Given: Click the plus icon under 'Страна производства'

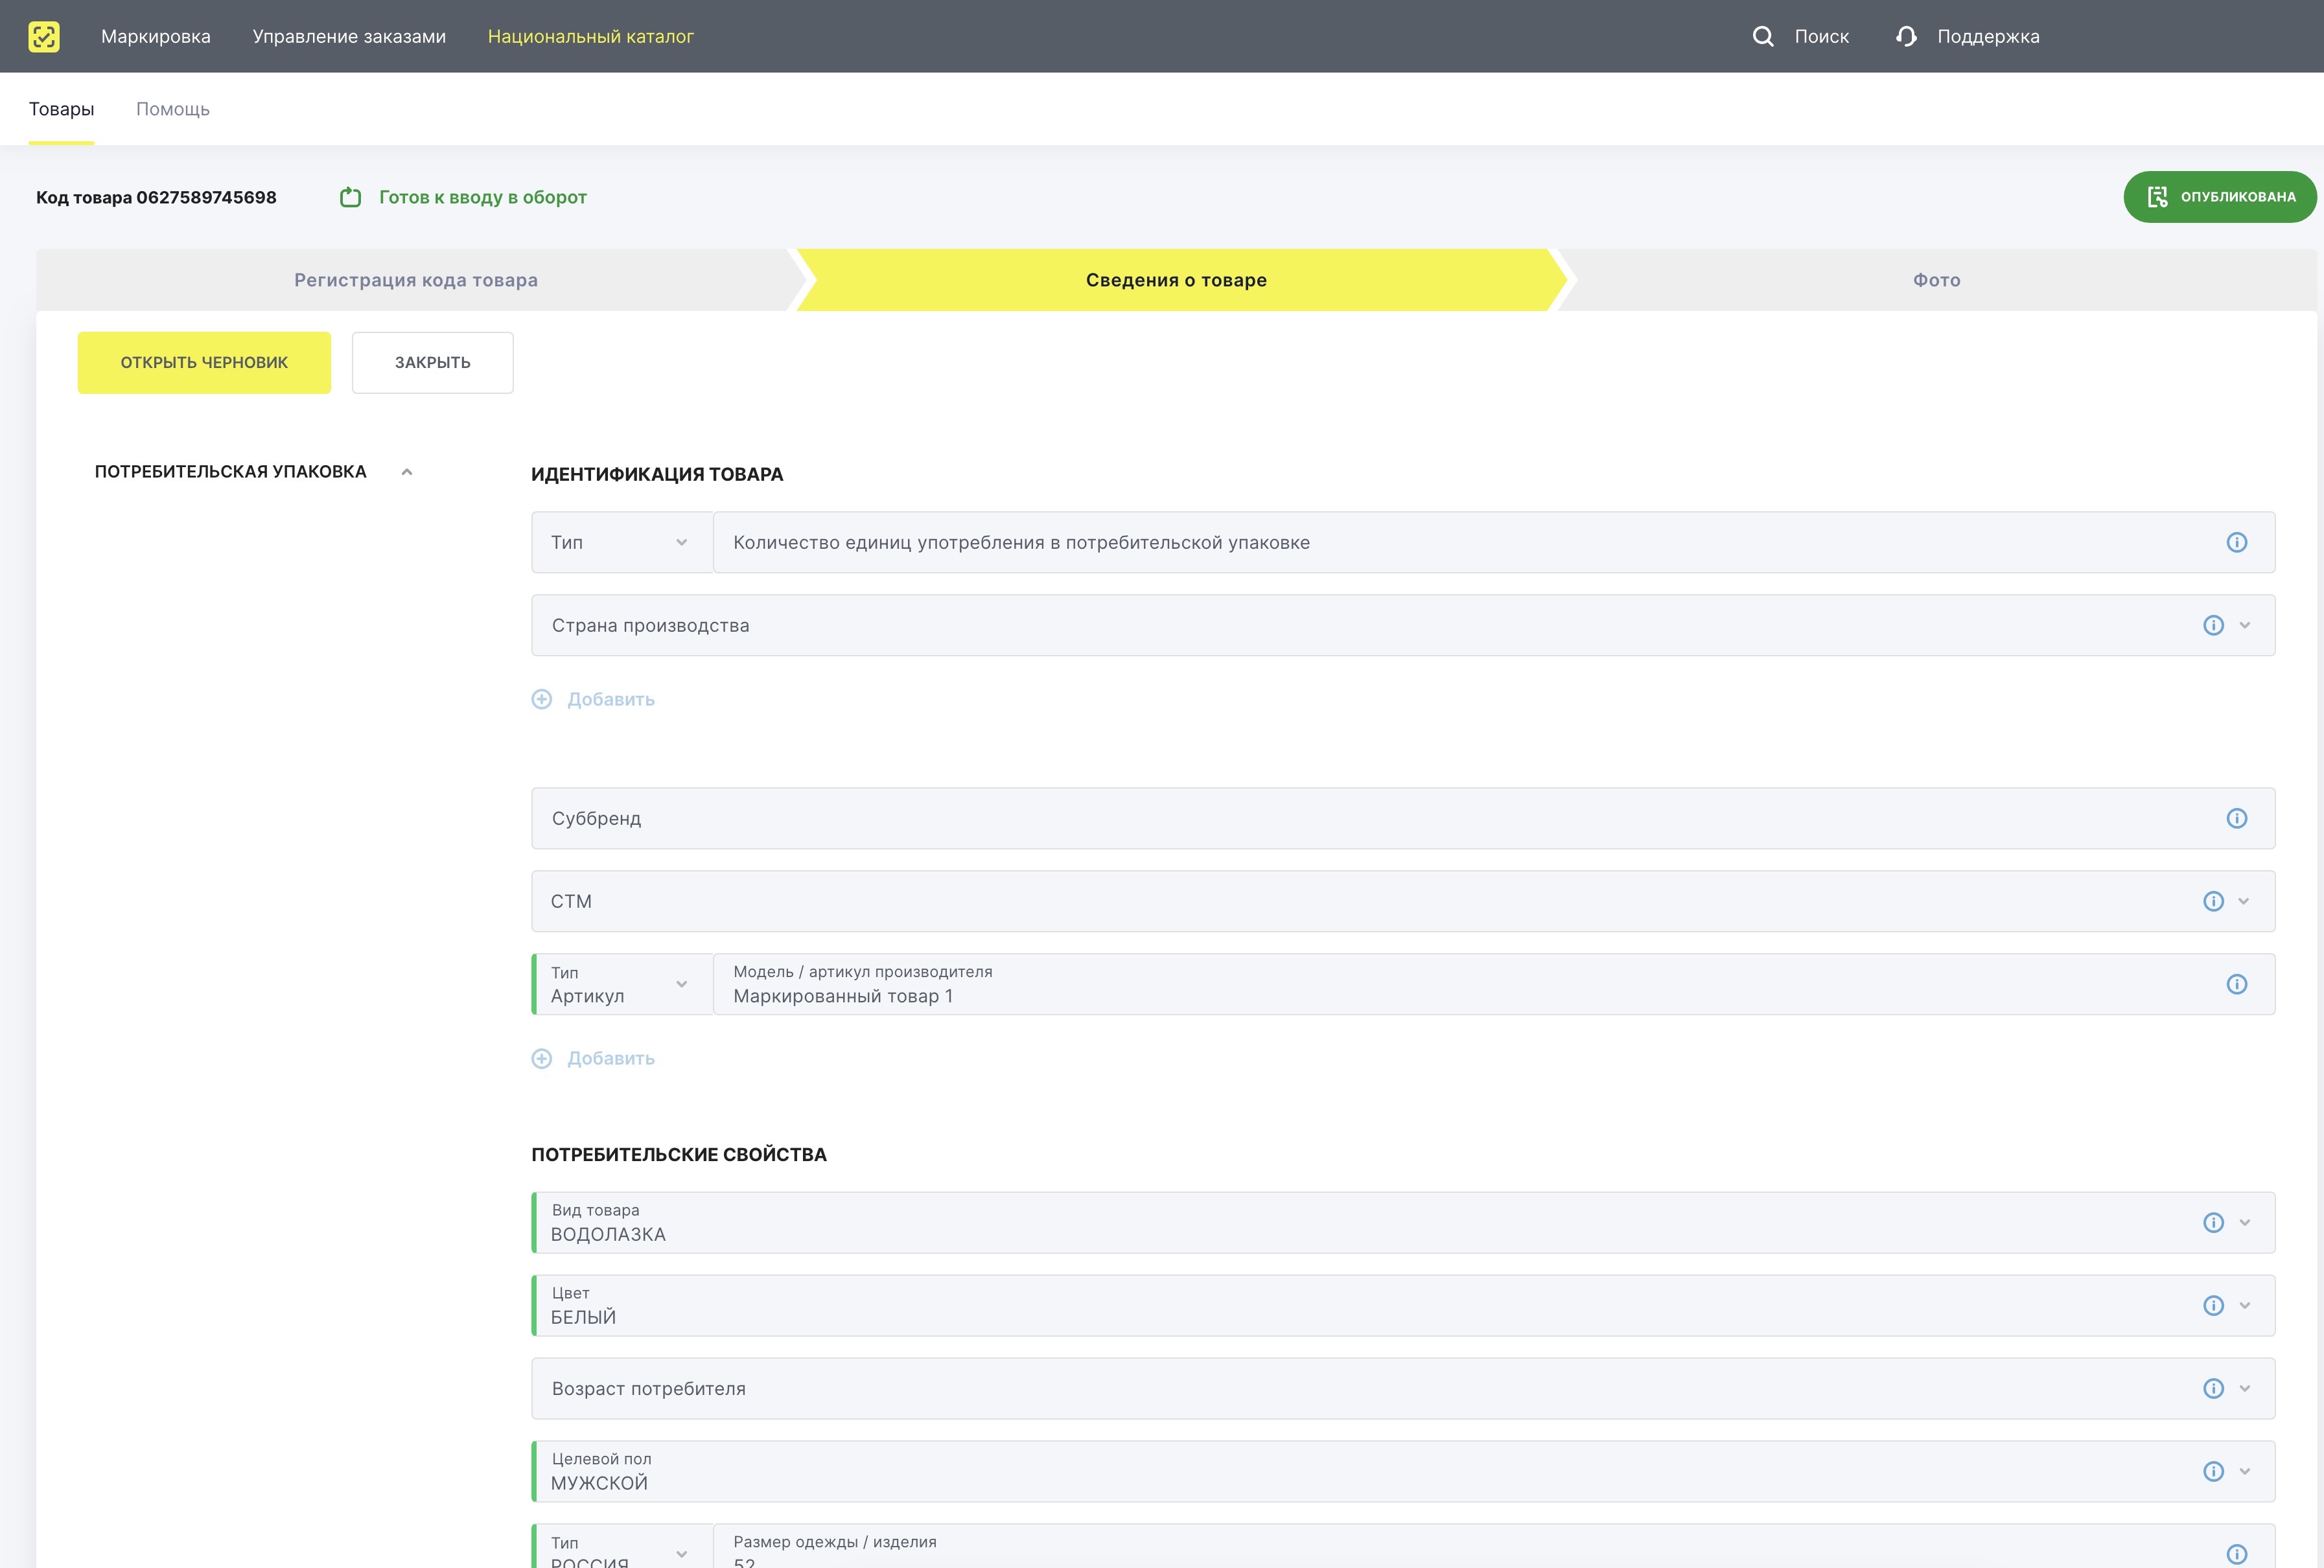Looking at the screenshot, I should coord(541,699).
